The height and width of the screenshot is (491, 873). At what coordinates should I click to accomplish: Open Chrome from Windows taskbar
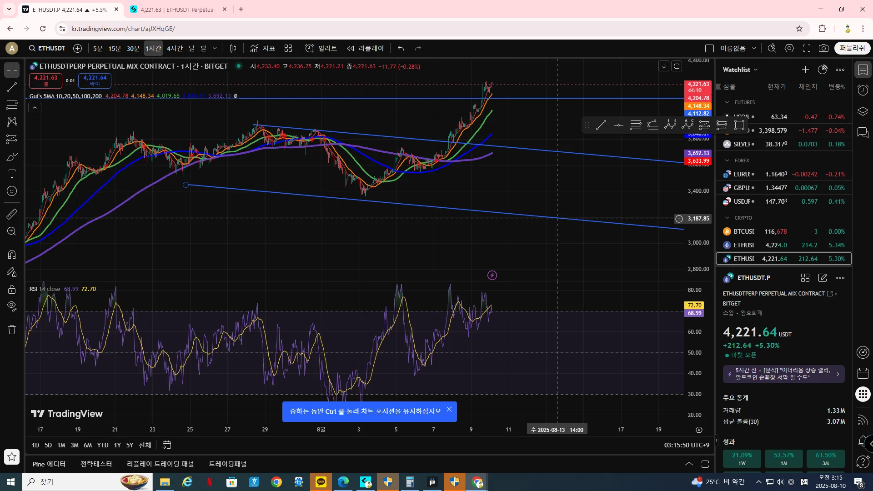(x=276, y=482)
